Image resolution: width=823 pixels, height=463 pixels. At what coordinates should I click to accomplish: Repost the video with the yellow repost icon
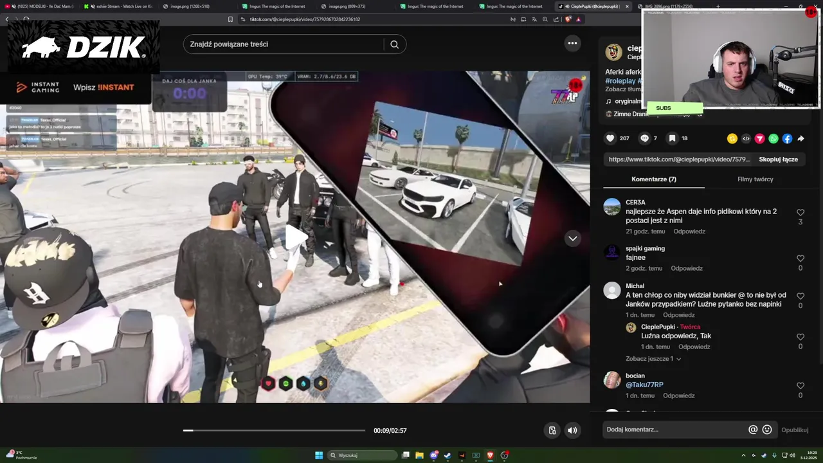(x=732, y=138)
